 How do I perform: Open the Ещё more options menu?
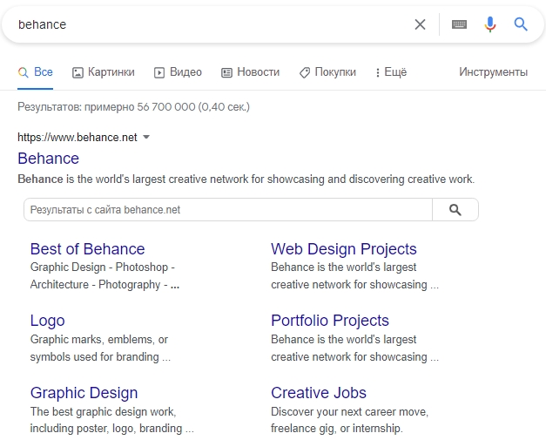(x=390, y=72)
